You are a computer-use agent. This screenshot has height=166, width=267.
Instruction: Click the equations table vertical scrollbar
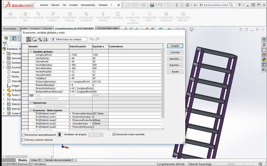coord(163,82)
